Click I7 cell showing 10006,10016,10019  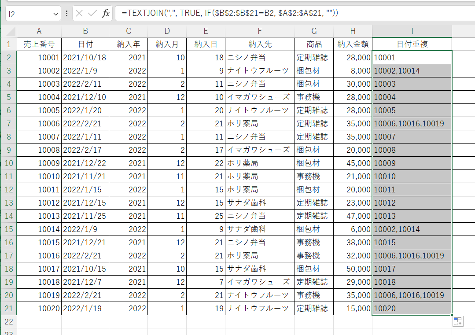click(412, 124)
